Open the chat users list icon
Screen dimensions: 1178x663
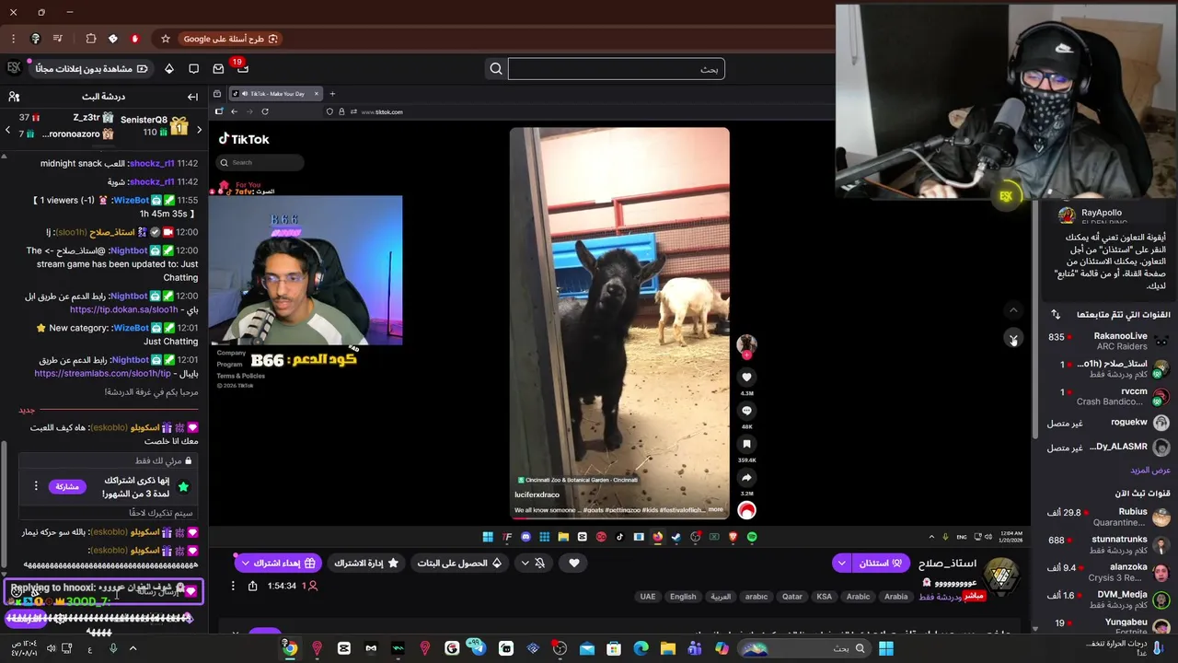pyautogui.click(x=14, y=97)
